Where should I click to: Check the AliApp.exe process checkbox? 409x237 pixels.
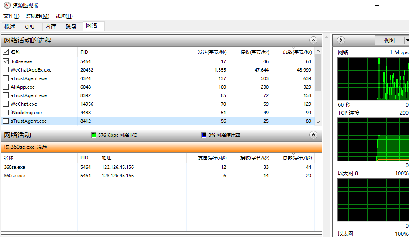[x=6, y=87]
